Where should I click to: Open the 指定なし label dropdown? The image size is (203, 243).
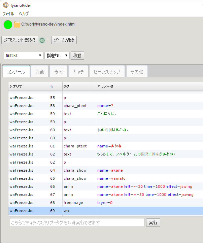pos(57,56)
